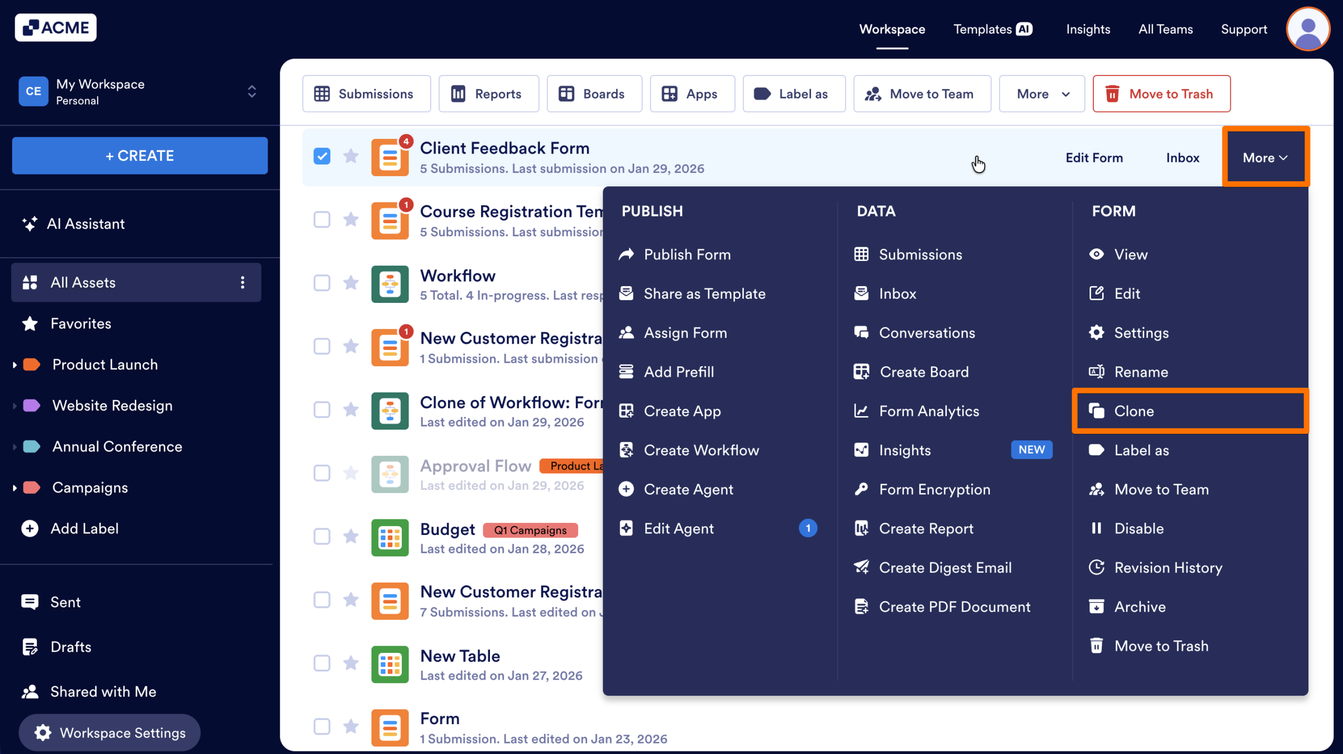Check the Course Registration checkbox
This screenshot has height=754, width=1343.
pyautogui.click(x=322, y=219)
